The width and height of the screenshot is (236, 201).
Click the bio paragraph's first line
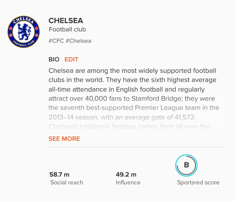[x=132, y=71]
